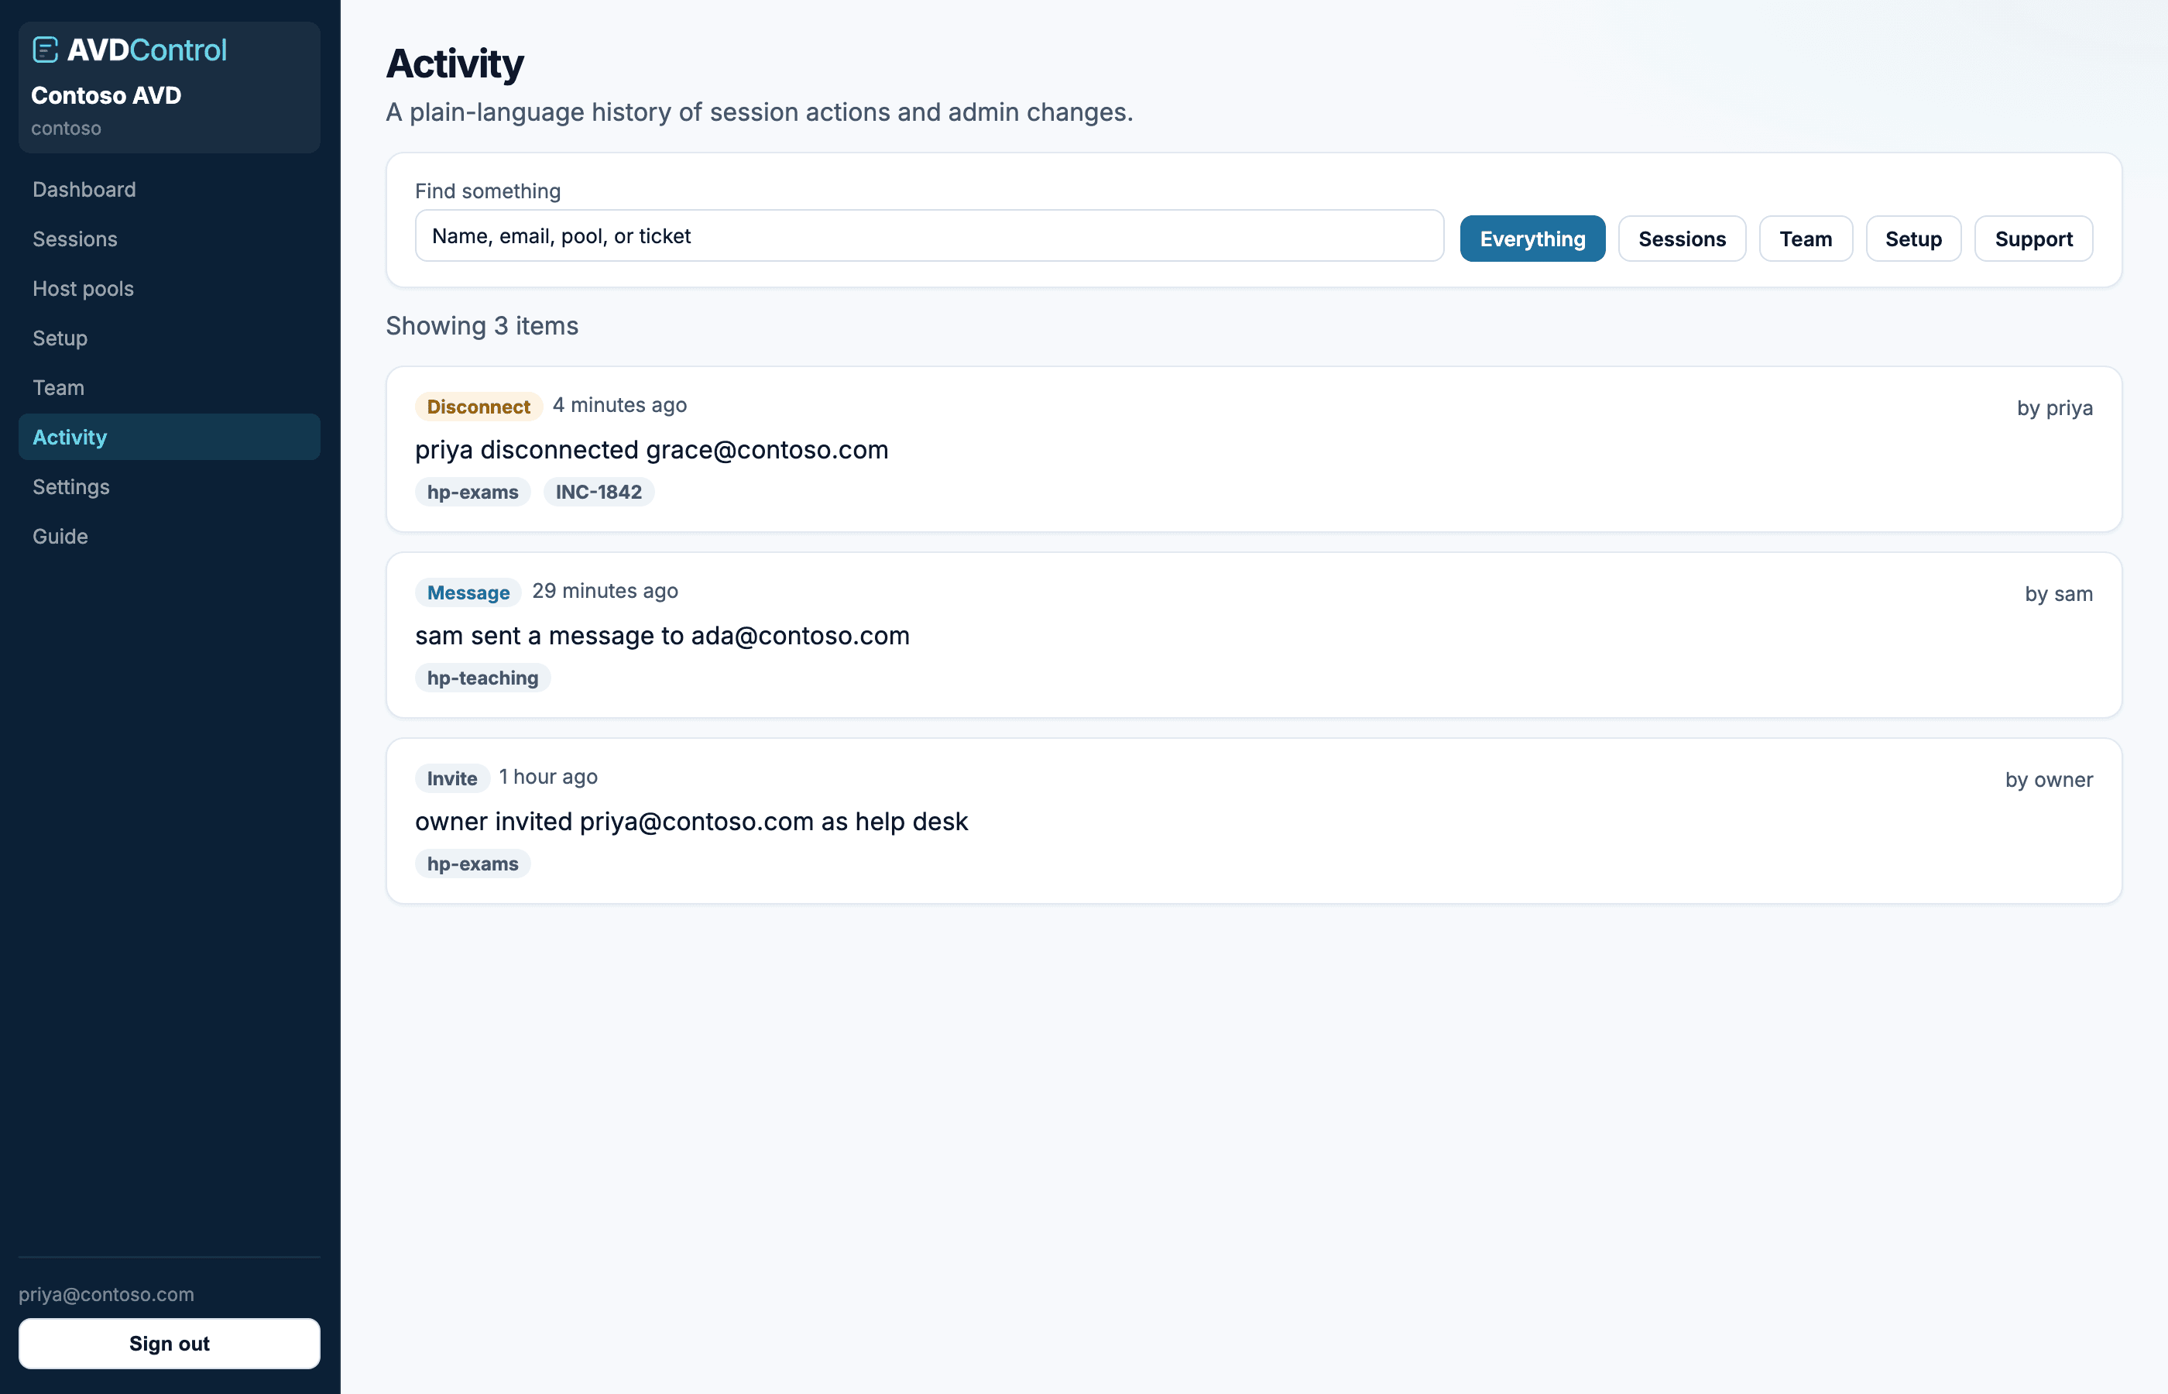Open the Settings page
The image size is (2168, 1394).
170,487
